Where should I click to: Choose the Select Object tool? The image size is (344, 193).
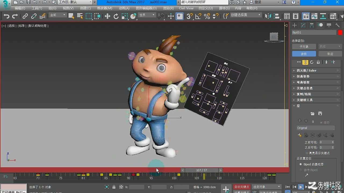click(x=71, y=16)
